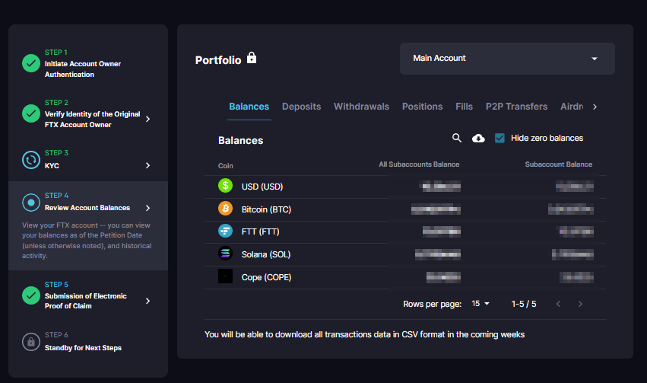Go to the previous balances page
The width and height of the screenshot is (647, 383).
558,304
